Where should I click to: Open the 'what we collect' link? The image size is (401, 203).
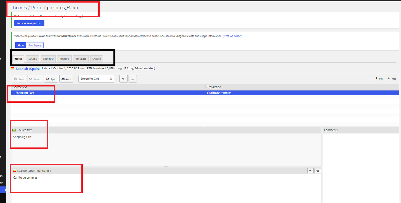click(x=232, y=36)
